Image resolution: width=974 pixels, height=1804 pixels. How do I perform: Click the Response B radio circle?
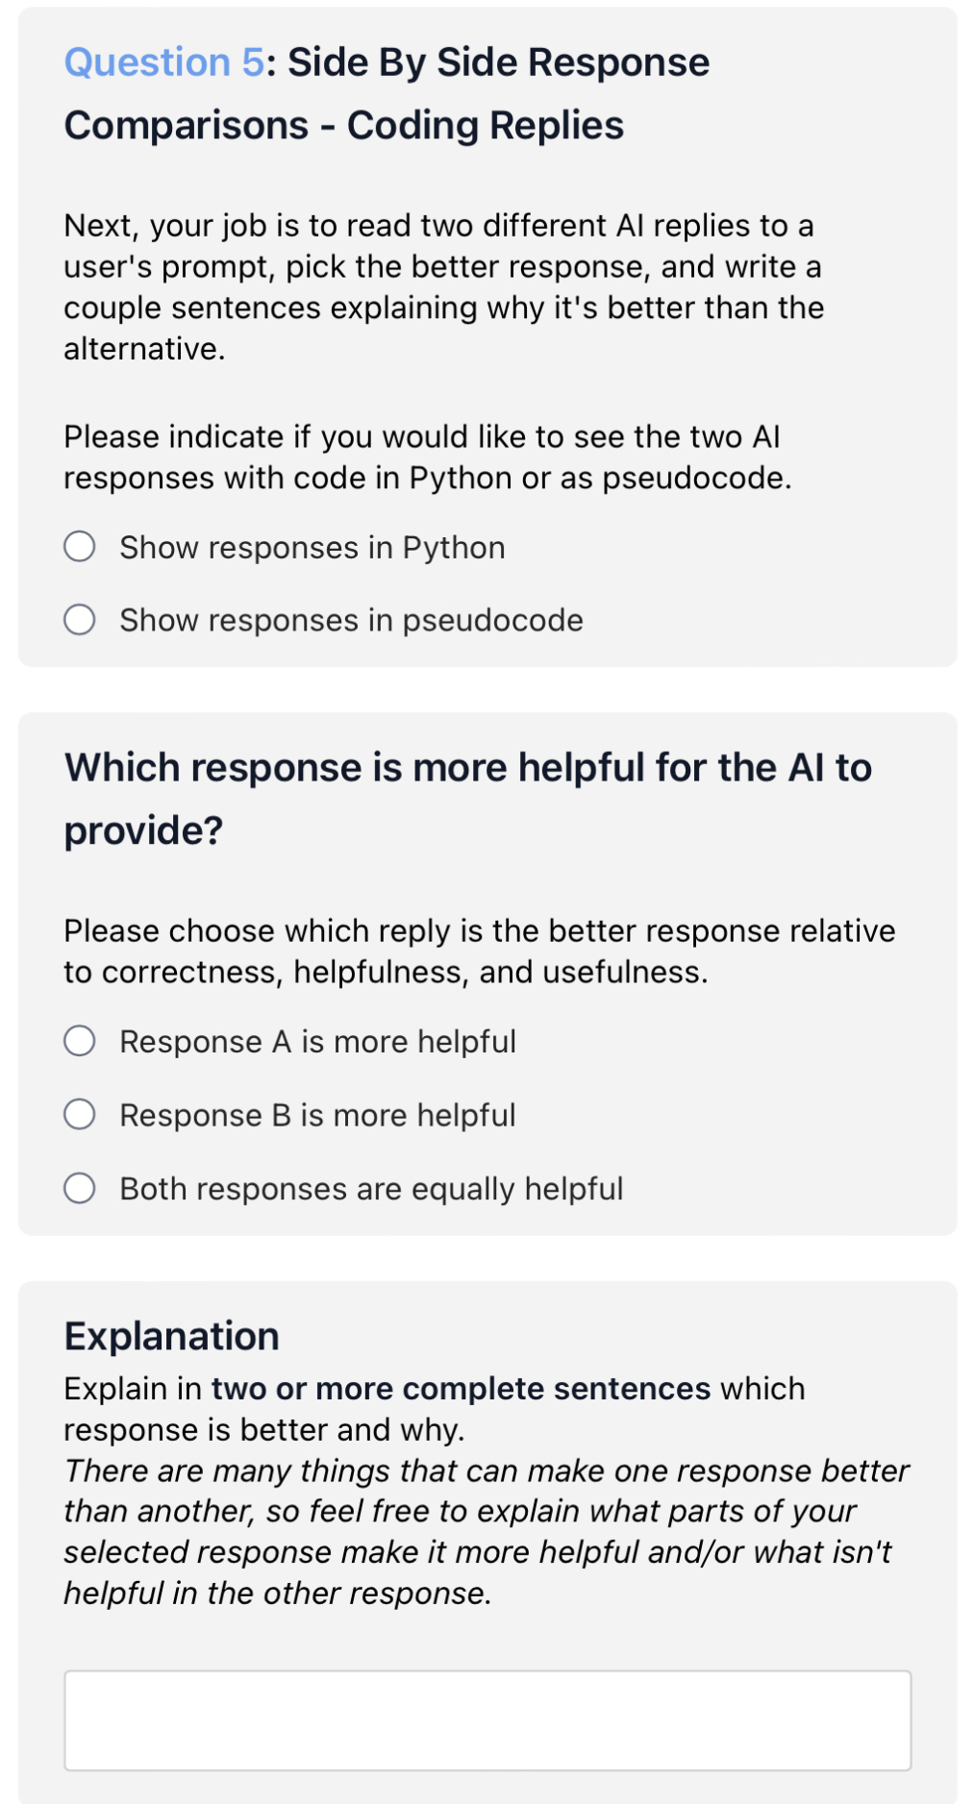[x=81, y=1114]
